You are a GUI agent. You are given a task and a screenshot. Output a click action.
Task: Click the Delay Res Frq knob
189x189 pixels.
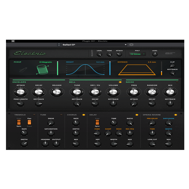pos(130,133)
